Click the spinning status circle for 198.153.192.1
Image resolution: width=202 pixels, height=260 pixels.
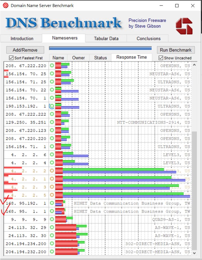[x=52, y=106]
